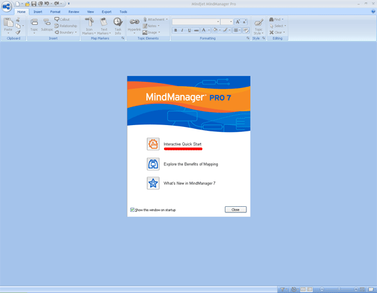The width and height of the screenshot is (377, 293).
Task: Open the font size dropdown
Action: pos(231,22)
